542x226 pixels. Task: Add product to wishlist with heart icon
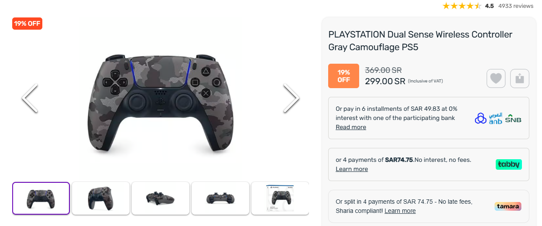point(496,79)
